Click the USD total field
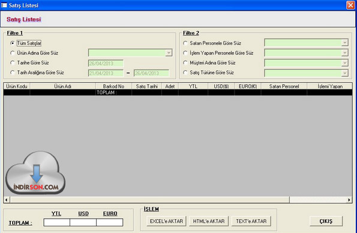Viewport: 357px width, 233px height. click(83, 222)
